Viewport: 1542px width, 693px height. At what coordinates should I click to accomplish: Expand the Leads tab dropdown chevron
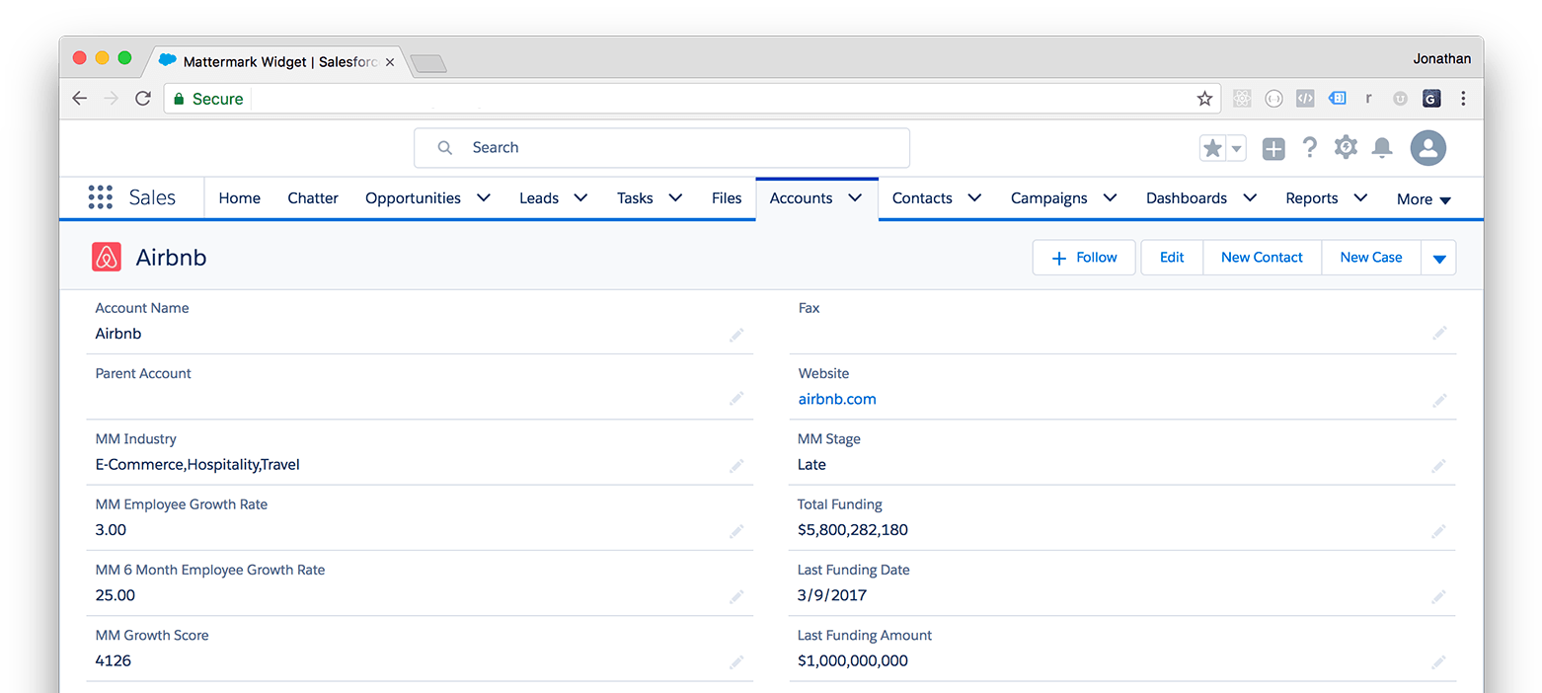(x=581, y=197)
